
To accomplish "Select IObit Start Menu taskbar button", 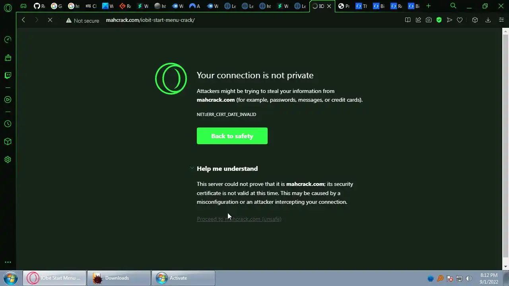I will (x=54, y=278).
